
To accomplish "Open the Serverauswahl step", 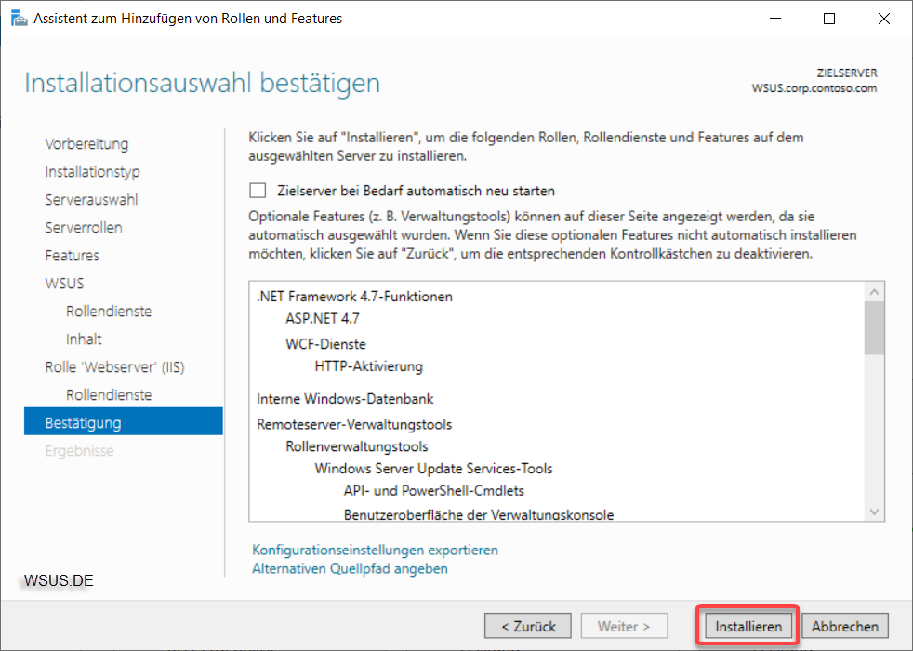I will pyautogui.click(x=91, y=200).
